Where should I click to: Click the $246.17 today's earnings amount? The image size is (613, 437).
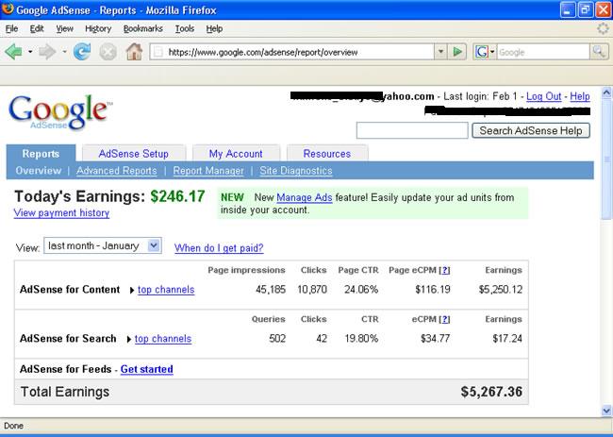tap(177, 196)
